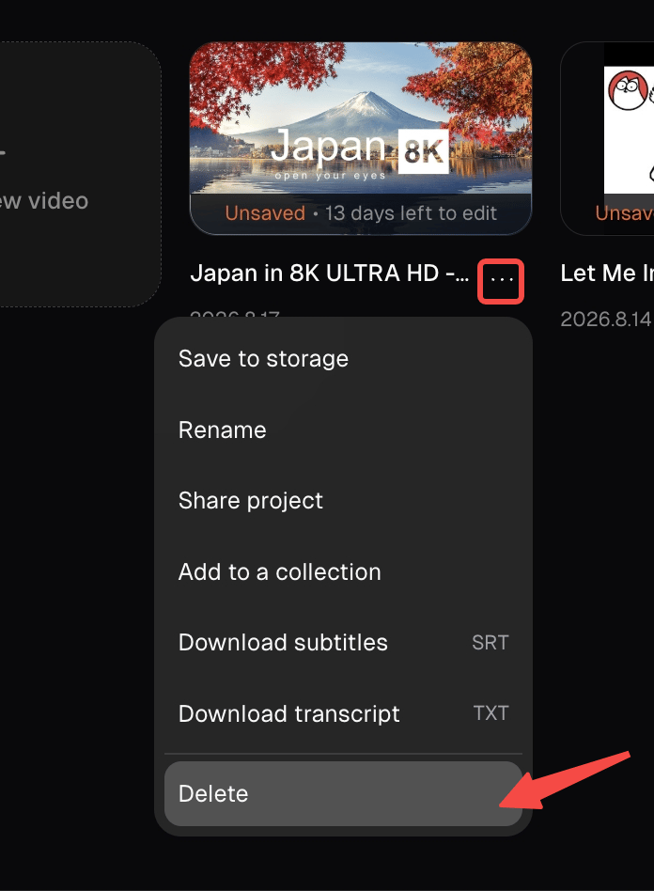Click the Japan in 8K ULTRA HD title
The height and width of the screenshot is (891, 654).
click(x=330, y=274)
